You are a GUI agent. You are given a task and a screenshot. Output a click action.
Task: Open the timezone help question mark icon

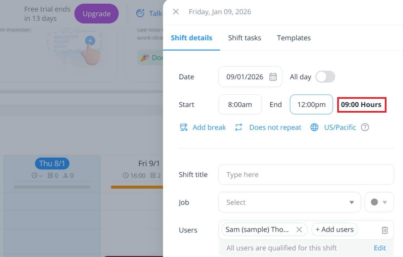365,127
